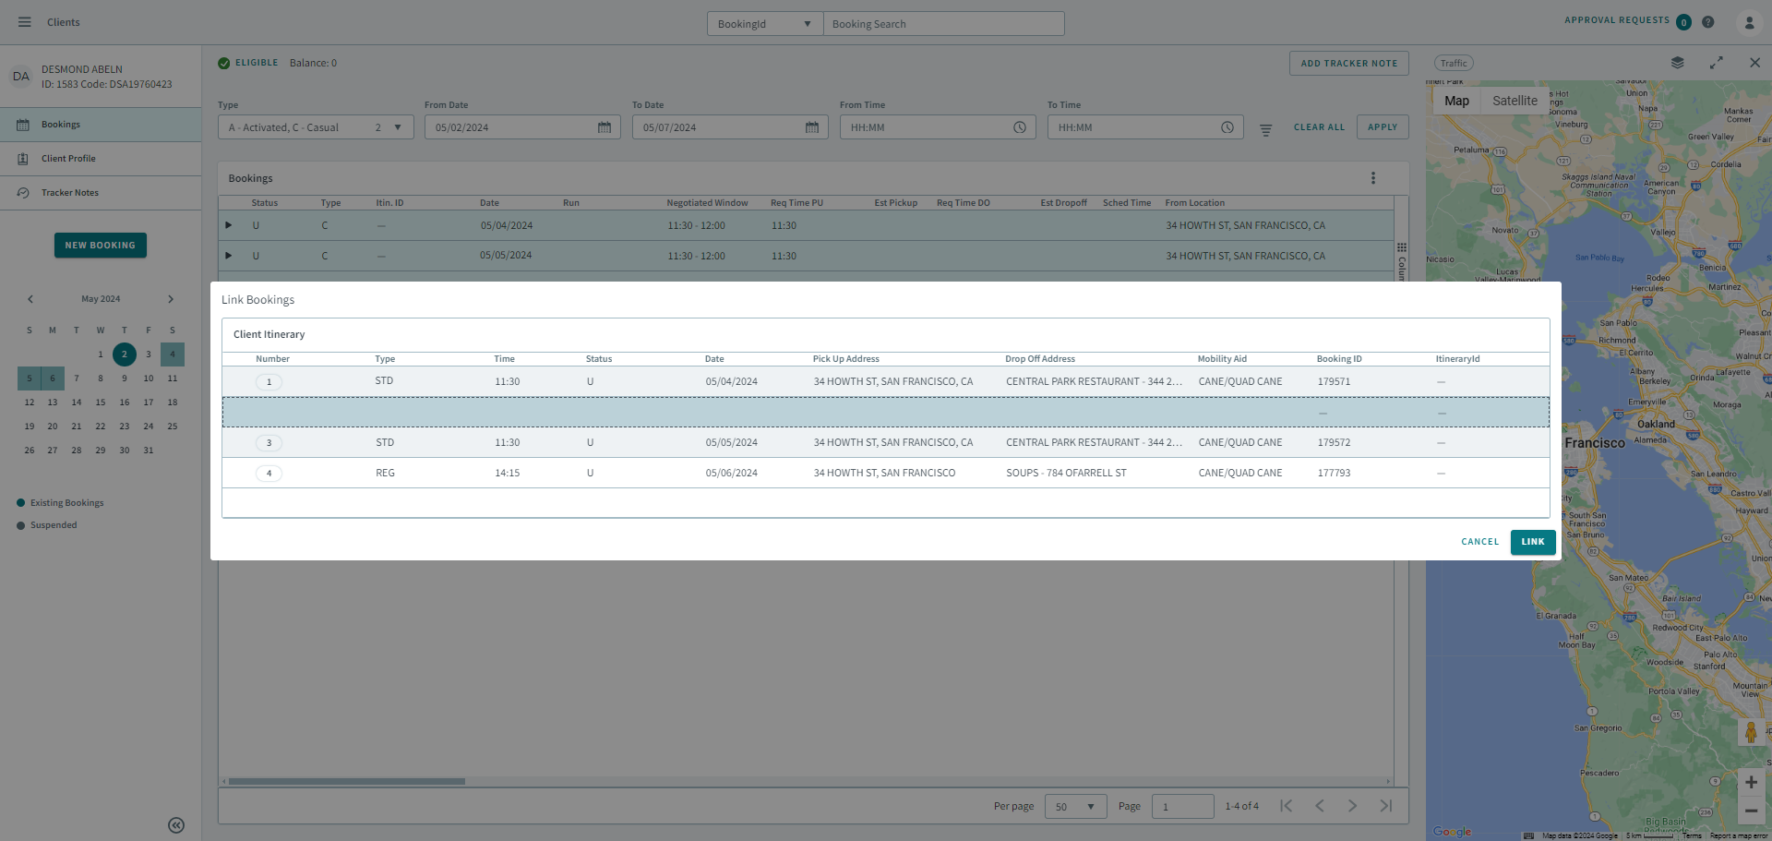This screenshot has height=841, width=1772.
Task: Open the Tracker Notes section
Action: (x=69, y=192)
